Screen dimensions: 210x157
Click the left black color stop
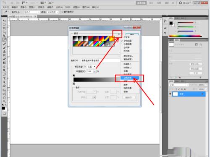coord(74,84)
